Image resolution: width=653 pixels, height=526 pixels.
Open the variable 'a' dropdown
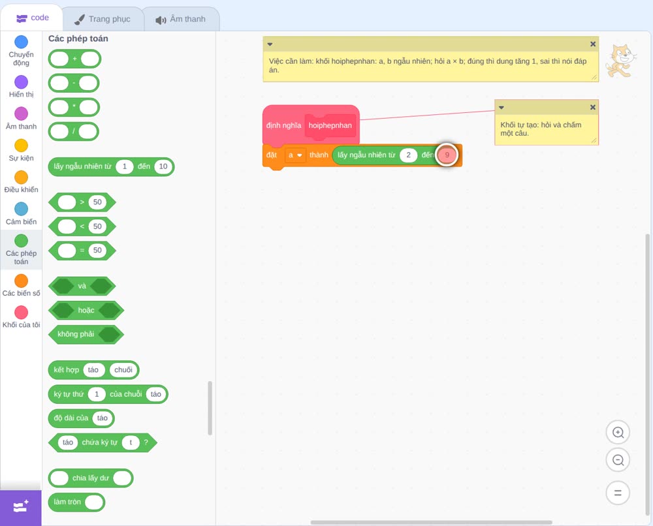295,155
